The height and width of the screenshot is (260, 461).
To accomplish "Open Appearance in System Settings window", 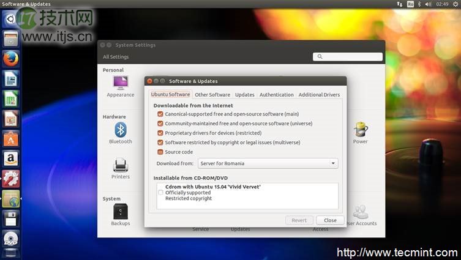I will (121, 86).
